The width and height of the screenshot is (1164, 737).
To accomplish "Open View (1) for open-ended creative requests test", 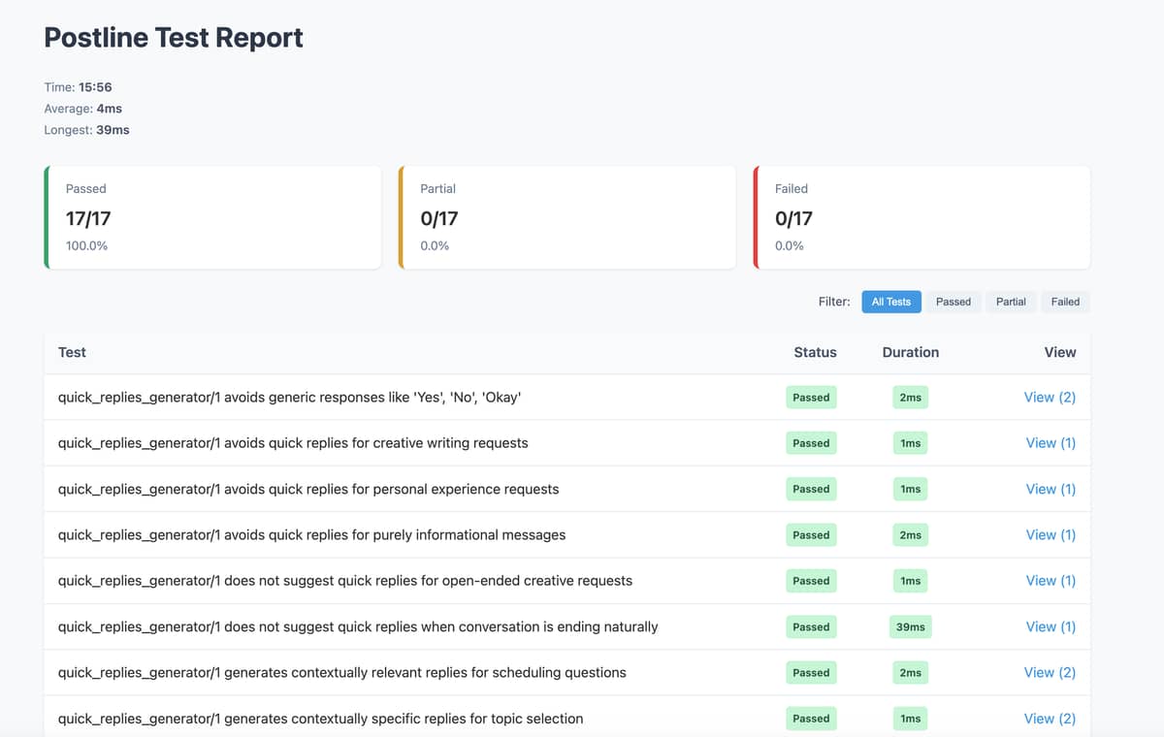I will (x=1051, y=581).
